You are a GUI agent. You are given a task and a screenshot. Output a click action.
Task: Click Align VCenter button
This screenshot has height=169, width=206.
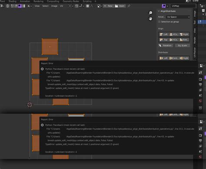[x=174, y=34]
